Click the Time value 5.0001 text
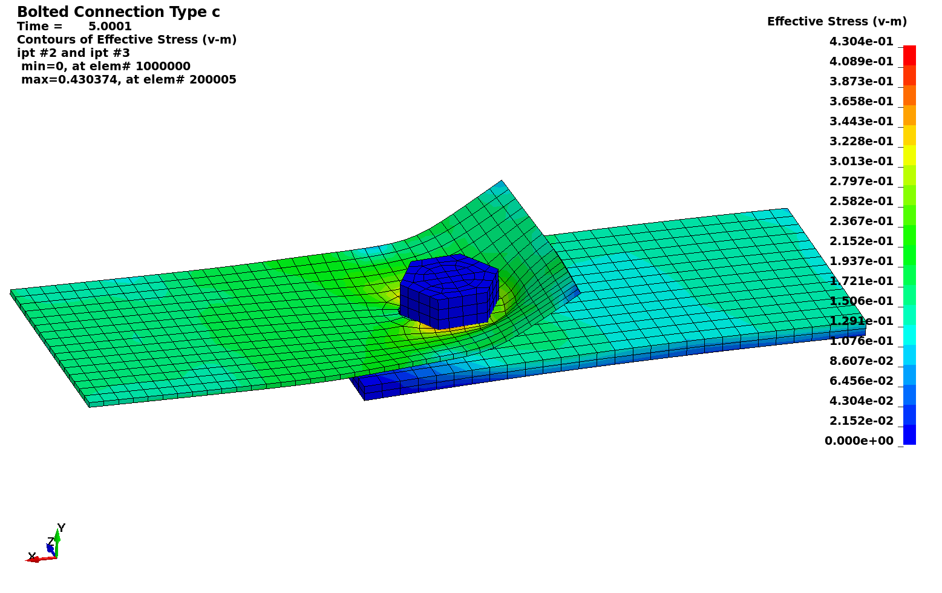Screen dimensions: 942x593 click(x=110, y=27)
